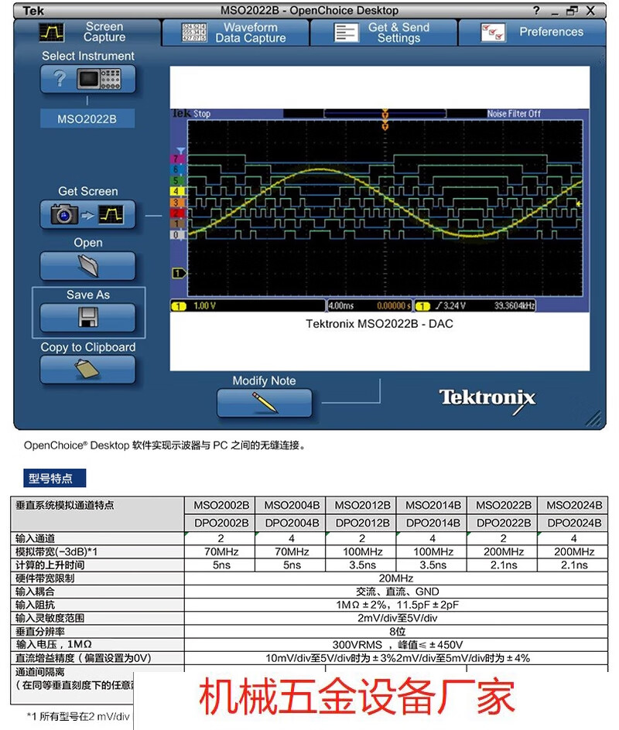Click the Tektronix logo
This screenshot has height=730, width=619.
(x=487, y=400)
